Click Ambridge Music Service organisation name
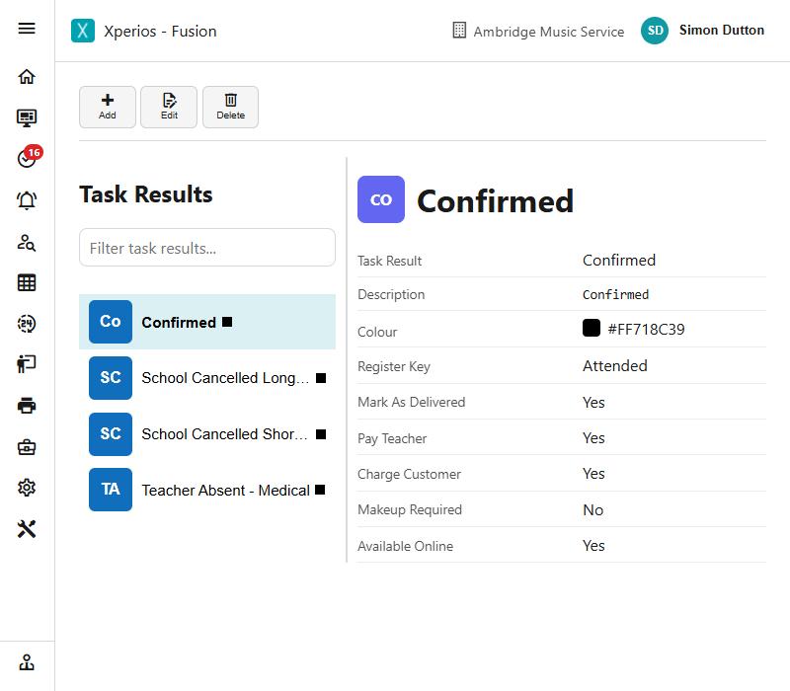The width and height of the screenshot is (790, 691). coord(549,32)
